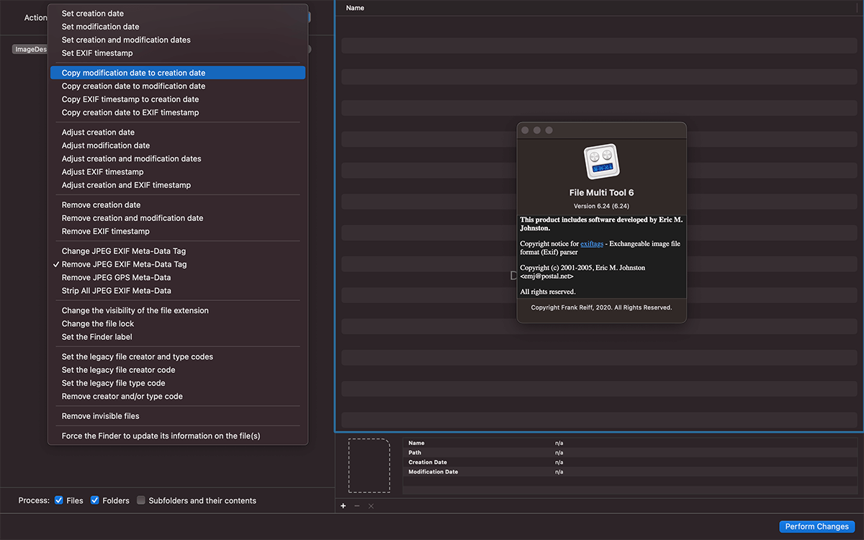Image resolution: width=864 pixels, height=540 pixels.
Task: Click the Modification Date label in info panel
Action: click(x=433, y=472)
